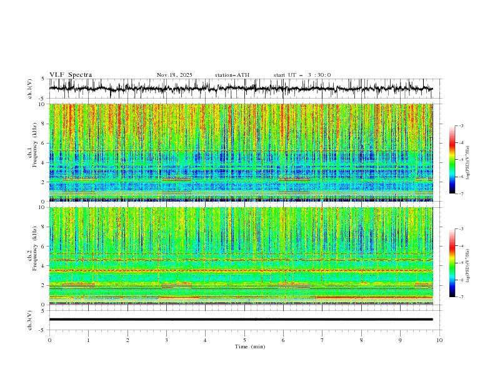Click the upper PSD color scale bar
495x382 pixels.
452,160
